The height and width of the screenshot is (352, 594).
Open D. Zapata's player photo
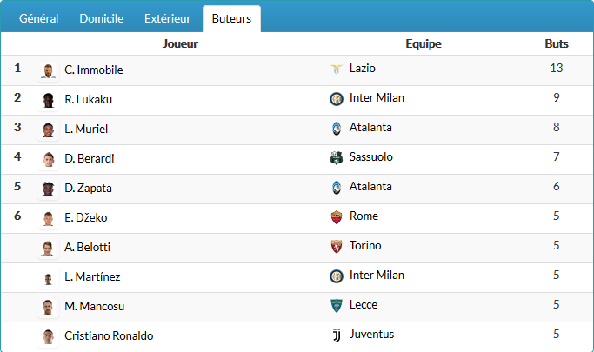(49, 189)
